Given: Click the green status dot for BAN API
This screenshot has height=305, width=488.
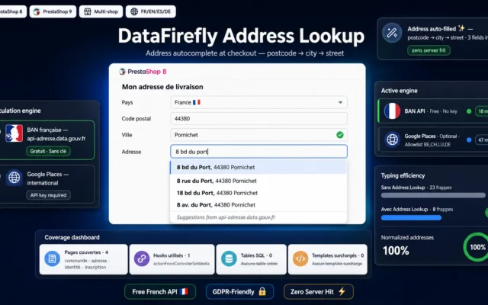Looking at the screenshot, I should point(469,111).
